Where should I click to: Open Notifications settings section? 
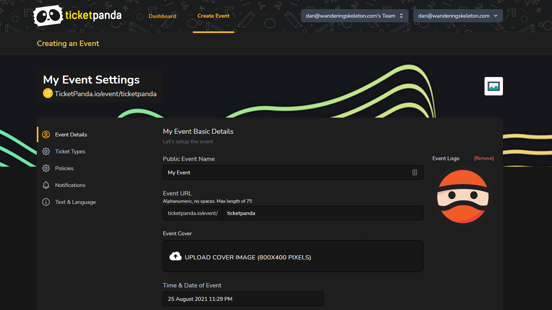click(x=95, y=185)
